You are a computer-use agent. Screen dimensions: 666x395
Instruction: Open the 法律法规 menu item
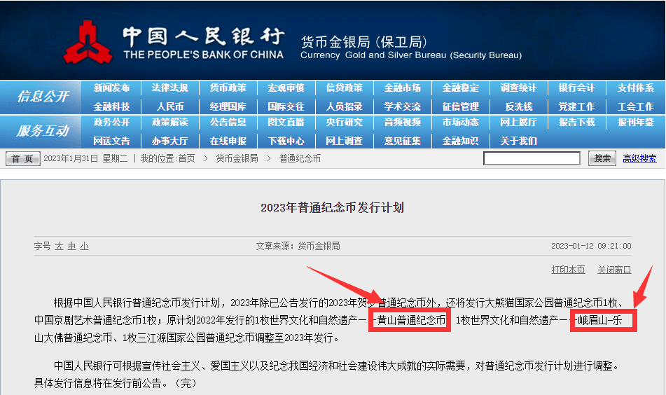point(170,88)
